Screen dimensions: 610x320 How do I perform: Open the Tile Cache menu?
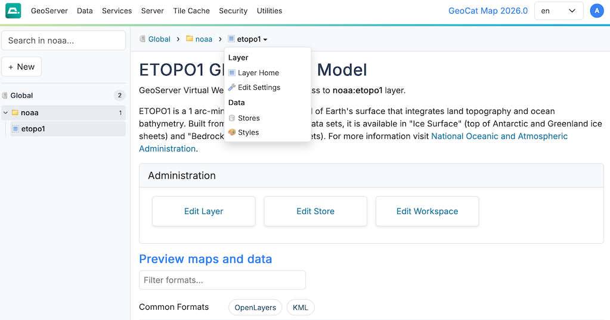click(191, 11)
